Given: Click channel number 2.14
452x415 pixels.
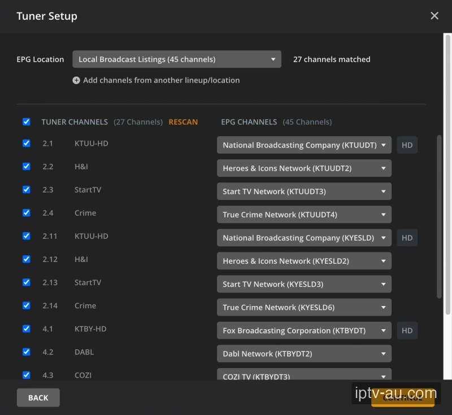Looking at the screenshot, I should [50, 305].
